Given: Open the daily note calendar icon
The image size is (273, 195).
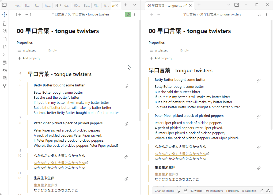Looking at the screenshot, I should click(x=5, y=39).
